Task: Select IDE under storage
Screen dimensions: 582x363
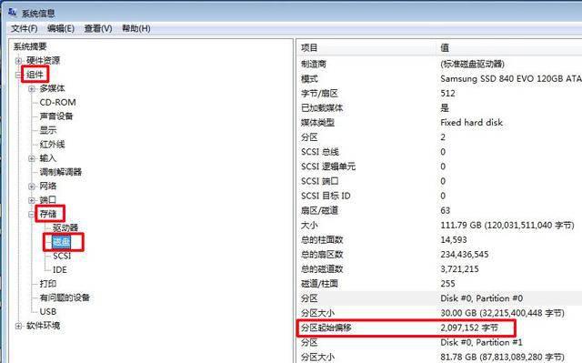Action: [60, 270]
